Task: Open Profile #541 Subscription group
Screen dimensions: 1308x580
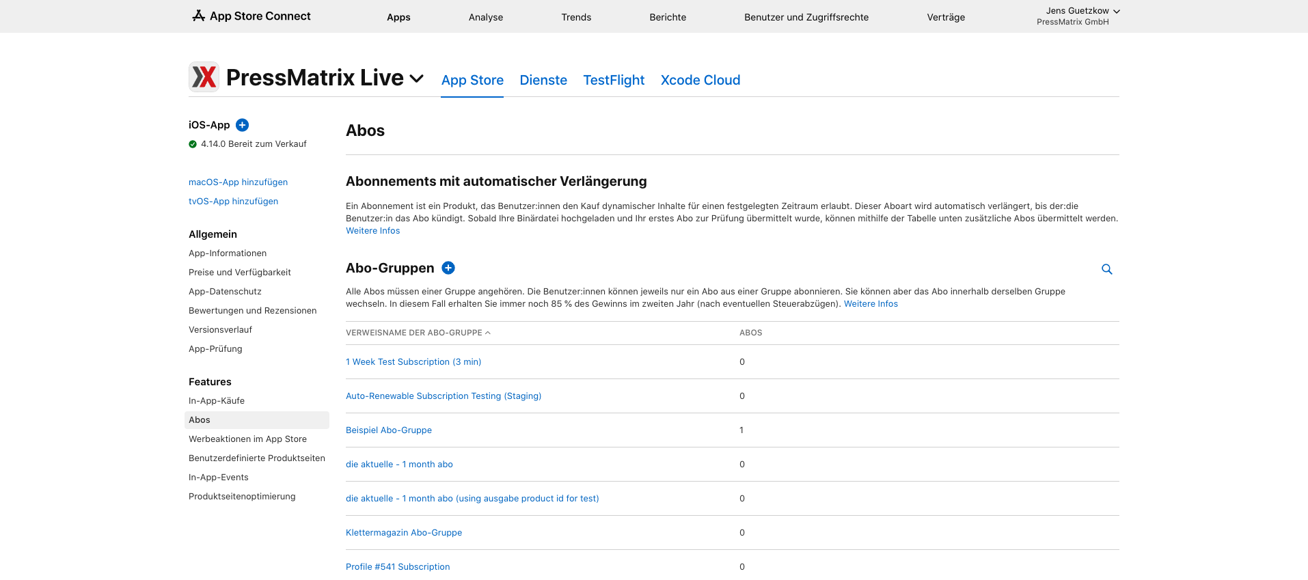Action: pos(398,567)
